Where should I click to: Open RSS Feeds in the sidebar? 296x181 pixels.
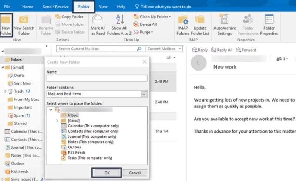[x=17, y=171]
